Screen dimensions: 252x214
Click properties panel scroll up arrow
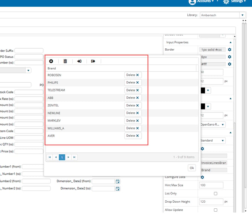pyautogui.click(x=235, y=37)
